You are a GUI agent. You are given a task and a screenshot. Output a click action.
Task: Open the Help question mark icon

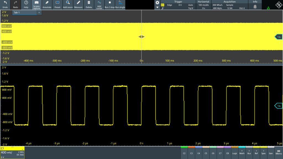click(x=26, y=3)
